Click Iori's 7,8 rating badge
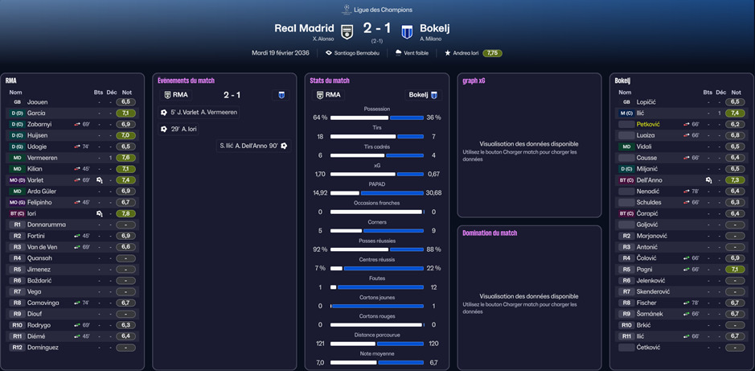Viewport: 755px width, 371px height. tap(126, 213)
